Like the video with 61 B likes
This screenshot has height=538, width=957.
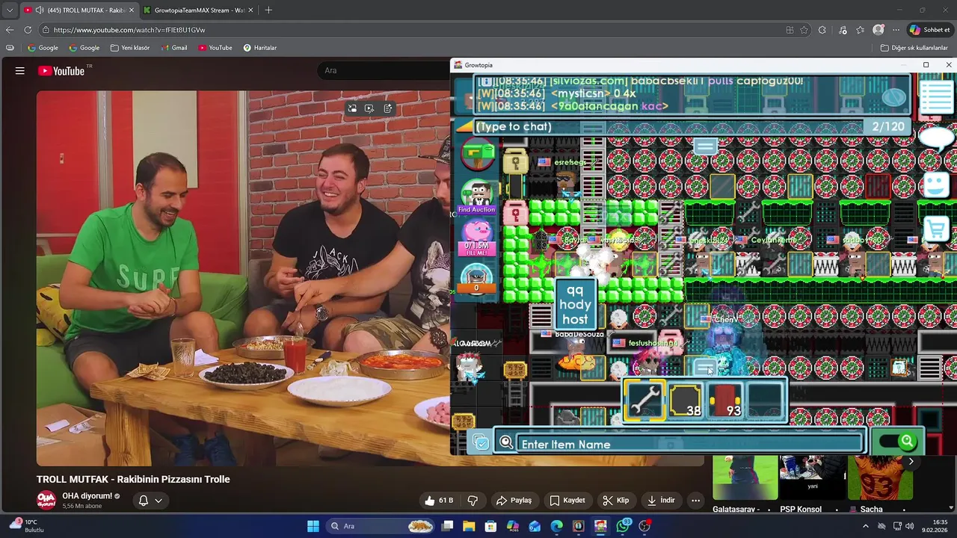[x=439, y=501]
